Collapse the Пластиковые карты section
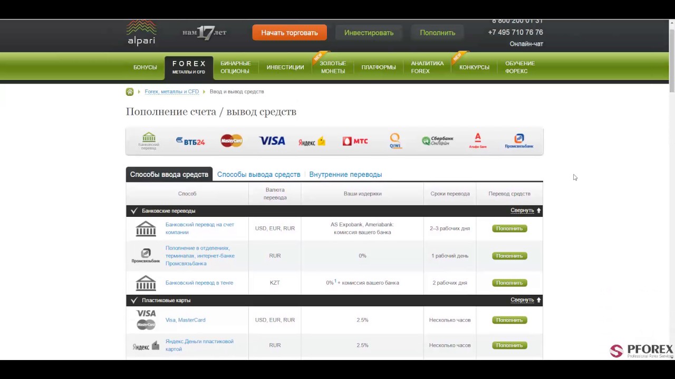The height and width of the screenshot is (379, 675). pyautogui.click(x=526, y=300)
